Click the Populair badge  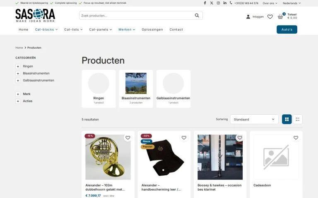pos(148,147)
